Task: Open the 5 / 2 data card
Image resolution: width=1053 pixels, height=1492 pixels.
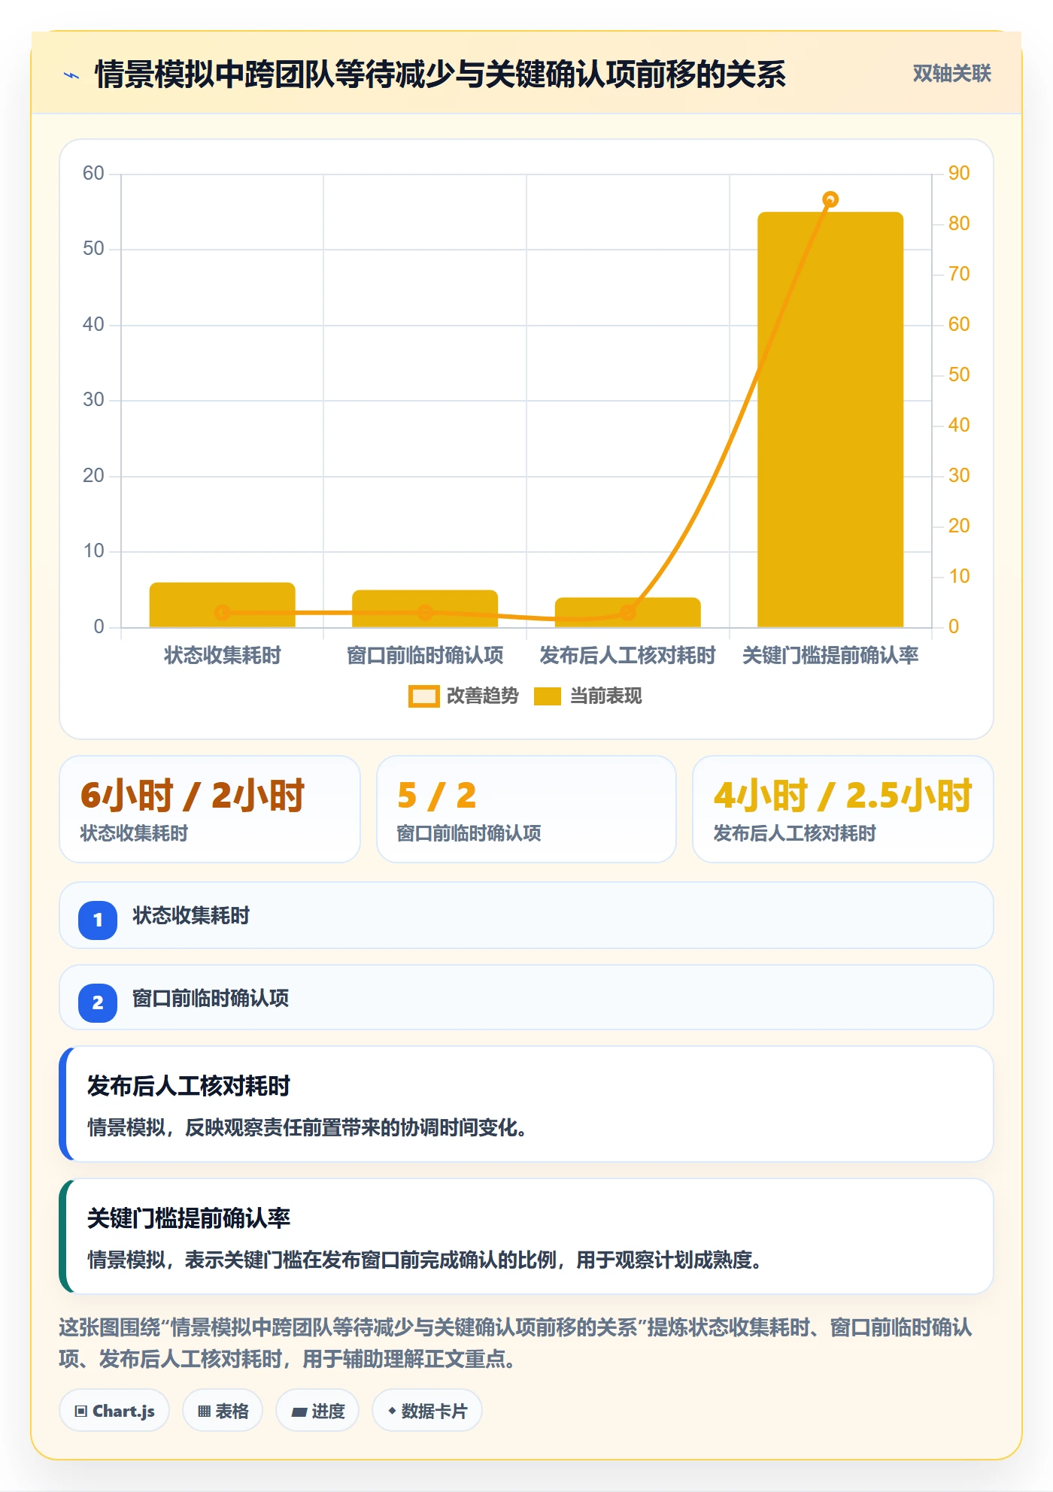Action: [x=526, y=809]
